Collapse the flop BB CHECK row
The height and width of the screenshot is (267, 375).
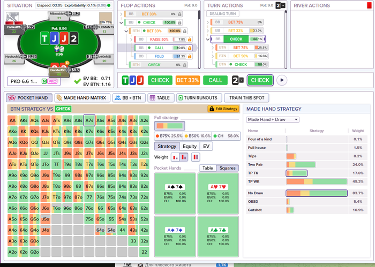(121, 22)
